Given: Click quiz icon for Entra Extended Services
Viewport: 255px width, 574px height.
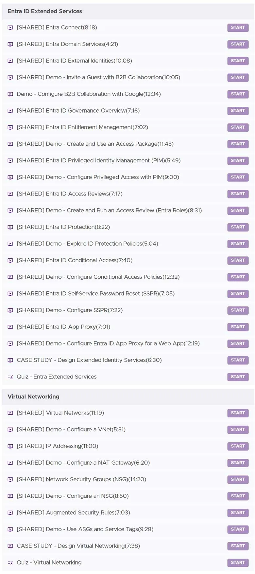Looking at the screenshot, I should 10,377.
